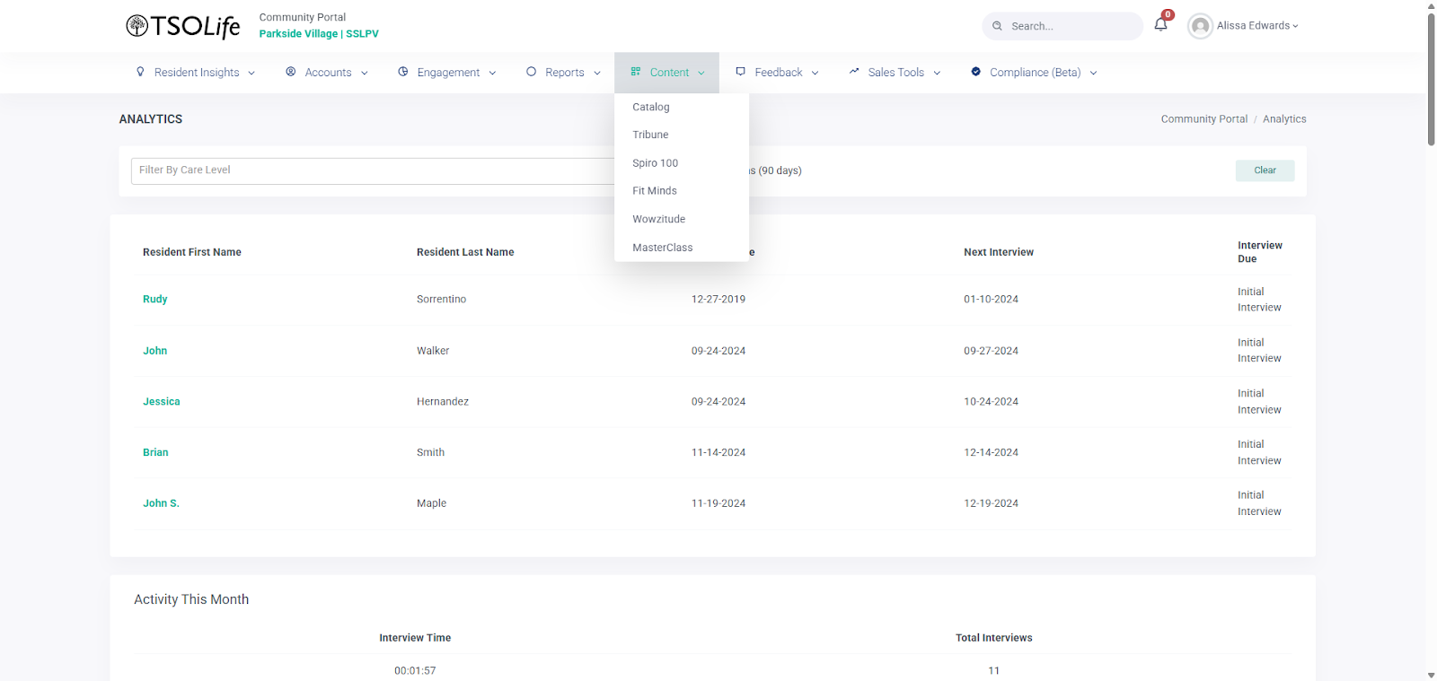Screen dimensions: 1437x681
Task: Follow the Community Portal breadcrumb link
Action: pyautogui.click(x=1203, y=119)
